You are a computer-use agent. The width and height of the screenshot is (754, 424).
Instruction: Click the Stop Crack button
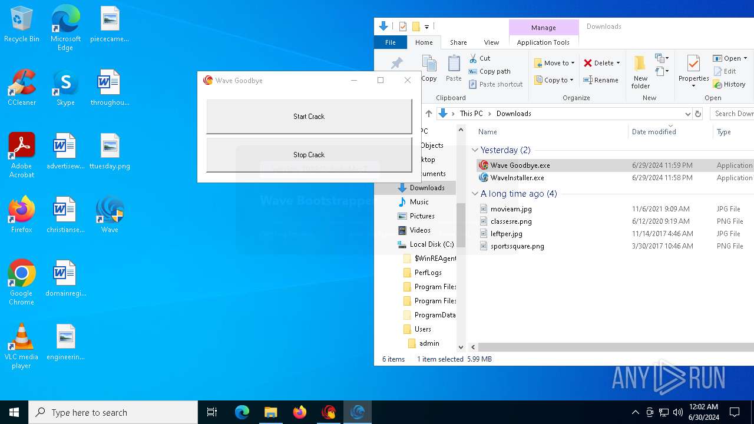(x=309, y=155)
